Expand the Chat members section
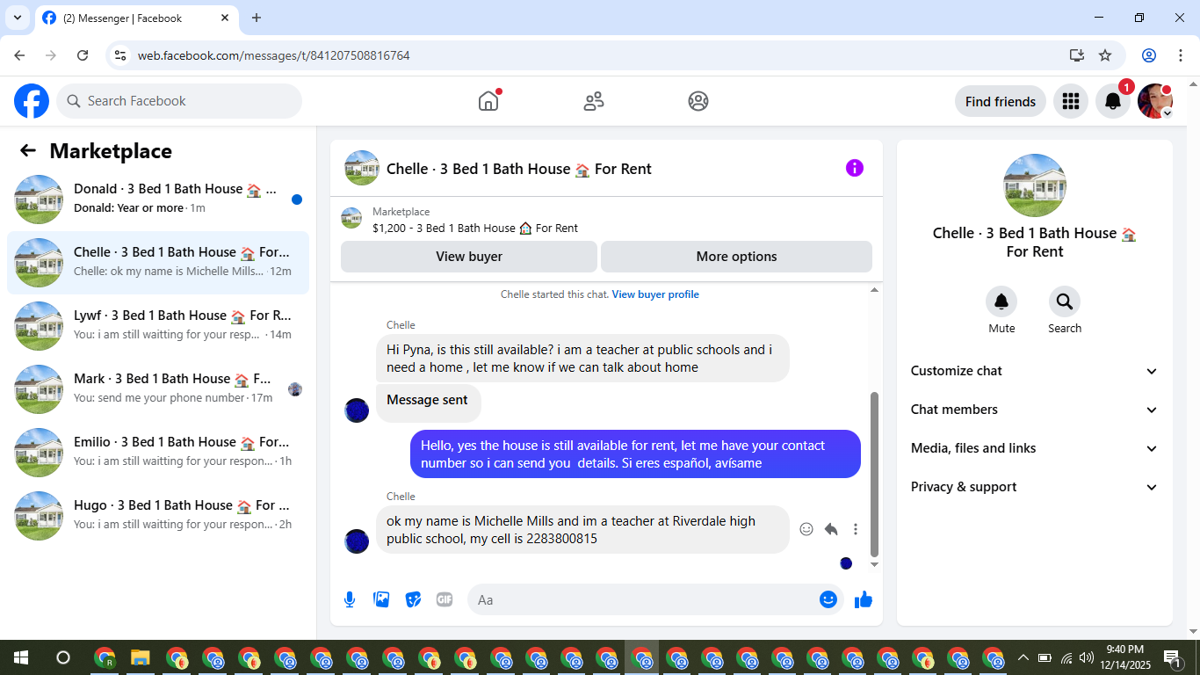Viewport: 1200px width, 675px height. [x=1034, y=410]
